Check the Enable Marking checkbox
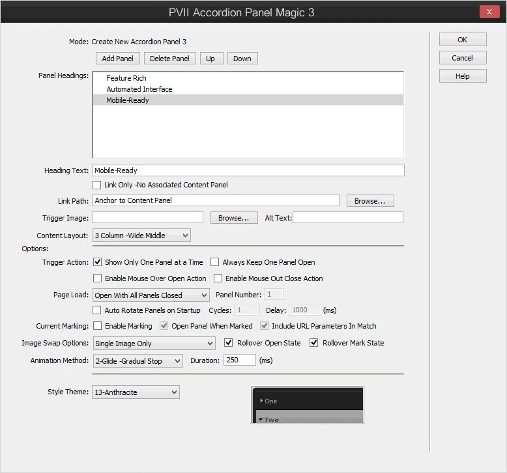507x473 pixels. 97,326
